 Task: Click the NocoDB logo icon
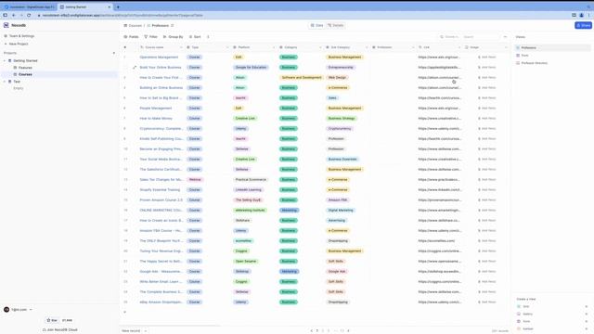[6, 25]
